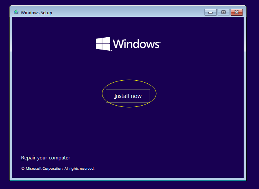Open the Repair your computer link
This screenshot has height=189, width=259.
[x=46, y=158]
